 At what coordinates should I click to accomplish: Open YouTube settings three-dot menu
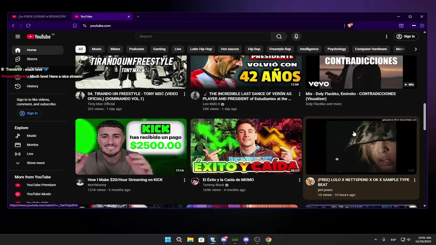386,36
